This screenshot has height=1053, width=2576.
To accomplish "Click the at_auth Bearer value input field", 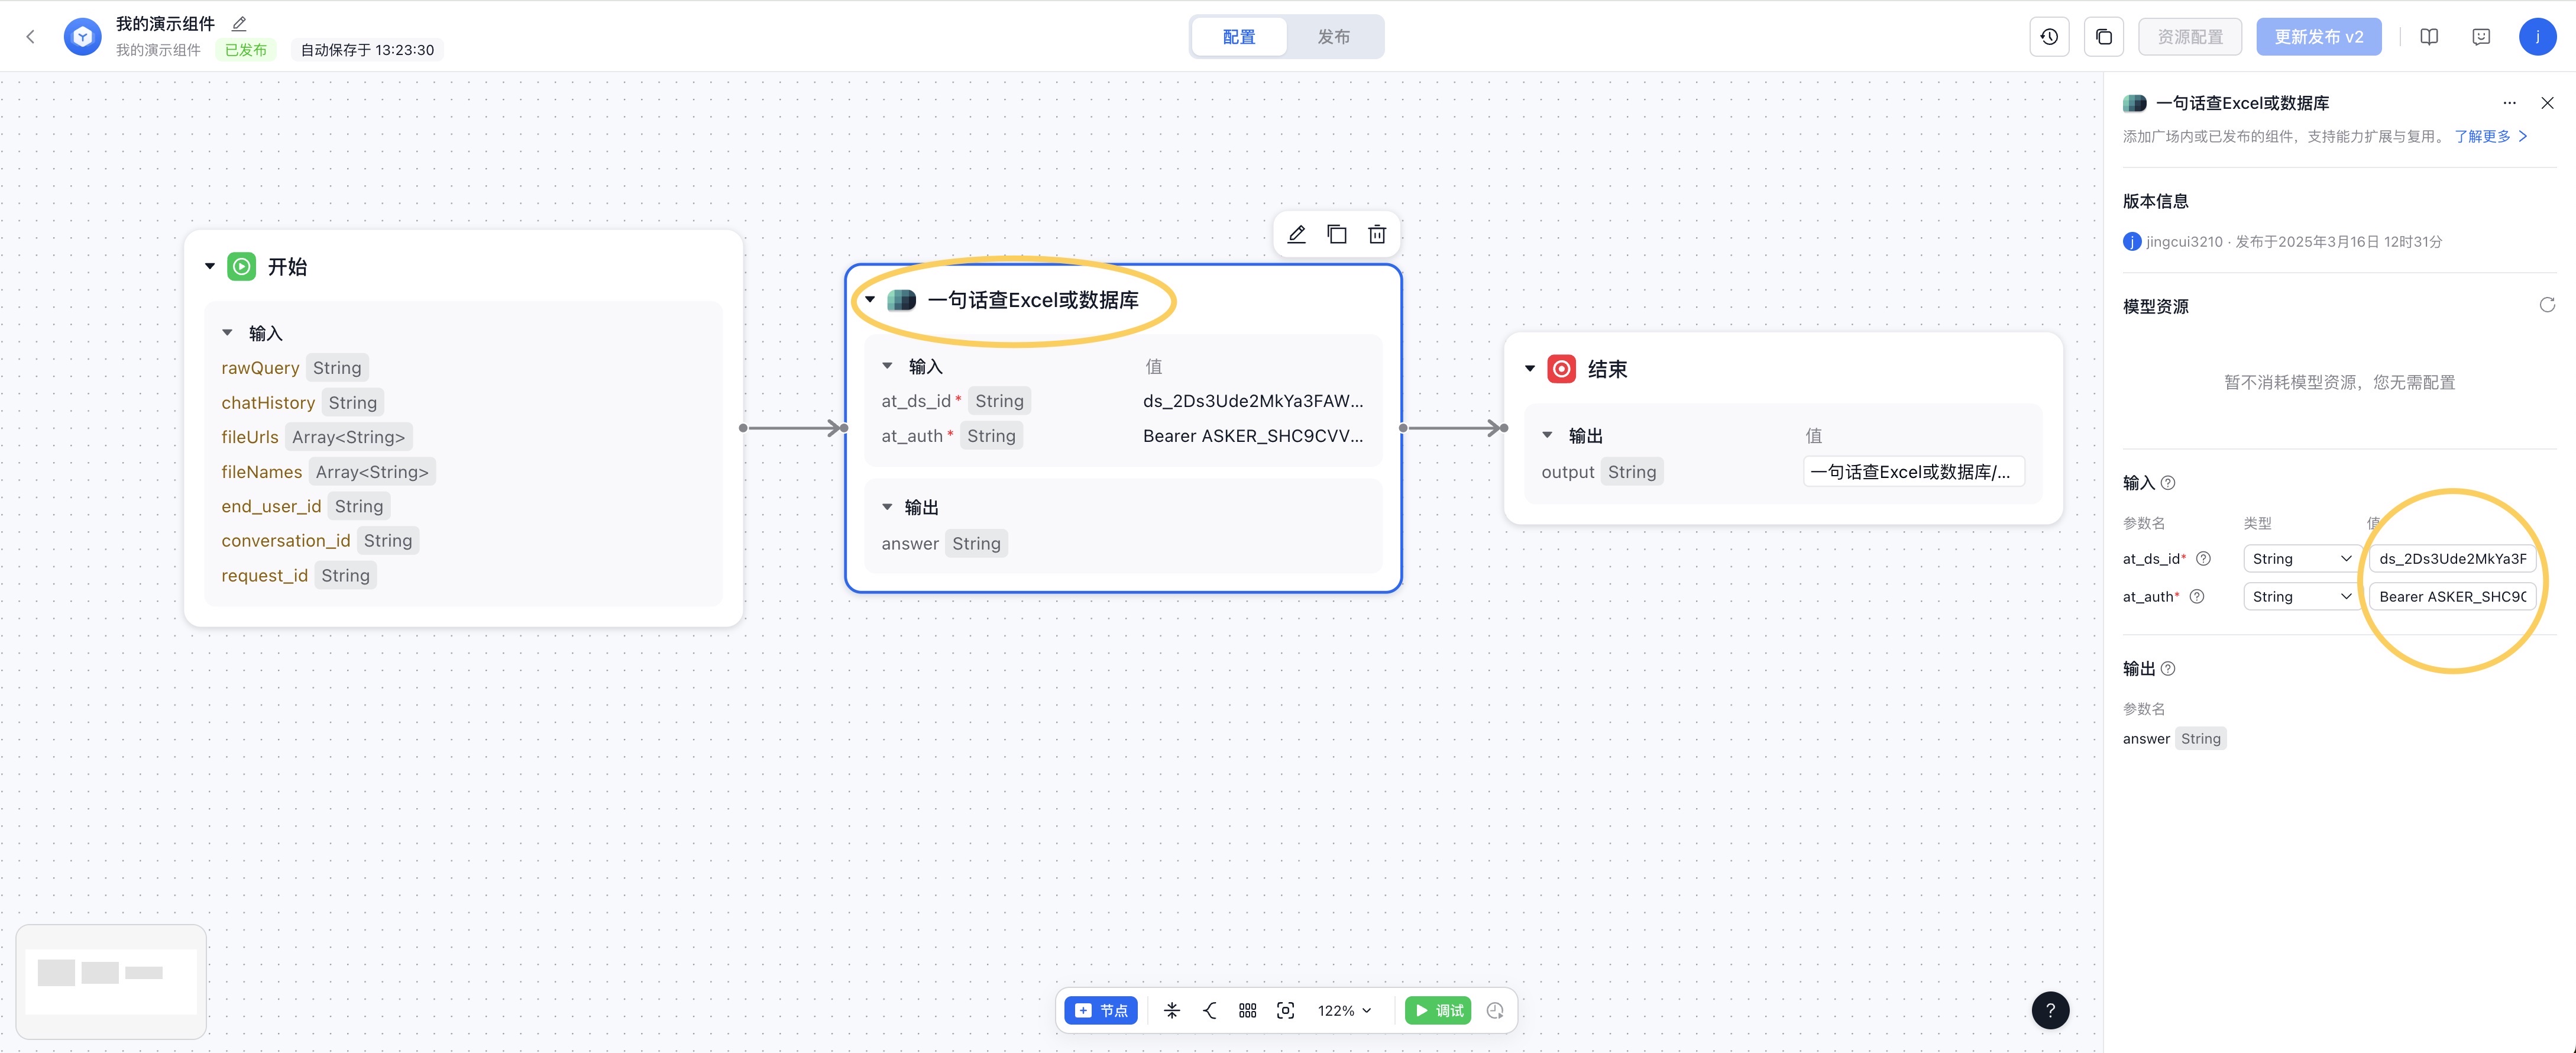I will (2451, 596).
